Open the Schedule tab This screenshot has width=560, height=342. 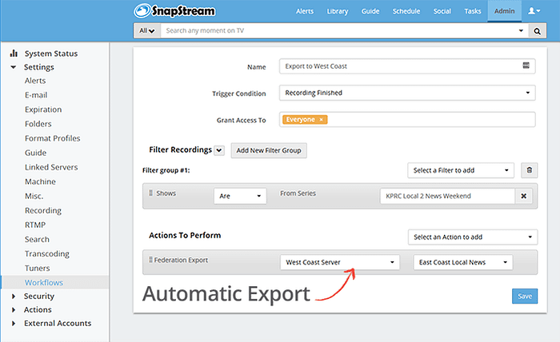(406, 11)
